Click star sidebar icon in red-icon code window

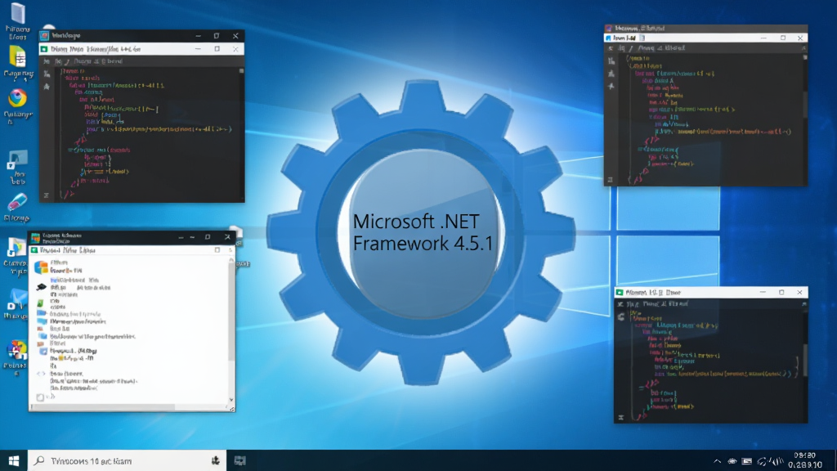pyautogui.click(x=47, y=87)
